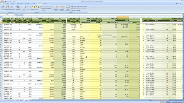Click the Normal view icon in status bar
This screenshot has width=184, height=103.
coord(162,102)
